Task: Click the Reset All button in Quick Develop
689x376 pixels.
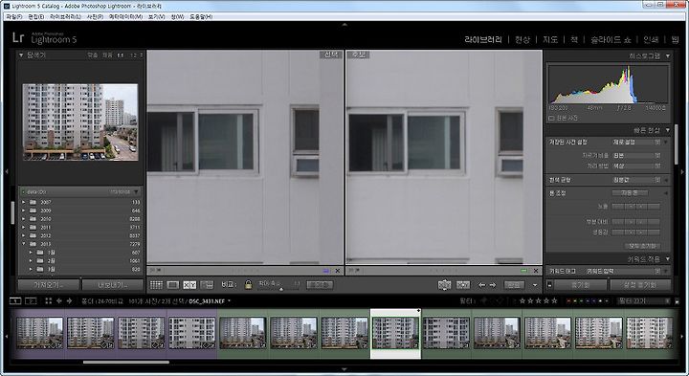Action: pyautogui.click(x=642, y=246)
